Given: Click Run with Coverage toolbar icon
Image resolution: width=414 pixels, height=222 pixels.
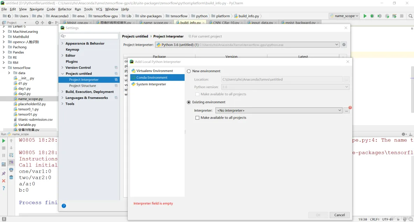Looking at the screenshot, I should pyautogui.click(x=380, y=16).
